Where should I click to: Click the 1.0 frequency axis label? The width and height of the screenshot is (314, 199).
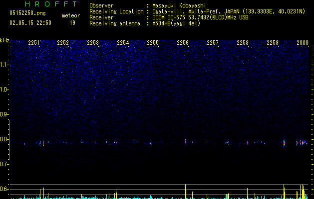coord(4,90)
